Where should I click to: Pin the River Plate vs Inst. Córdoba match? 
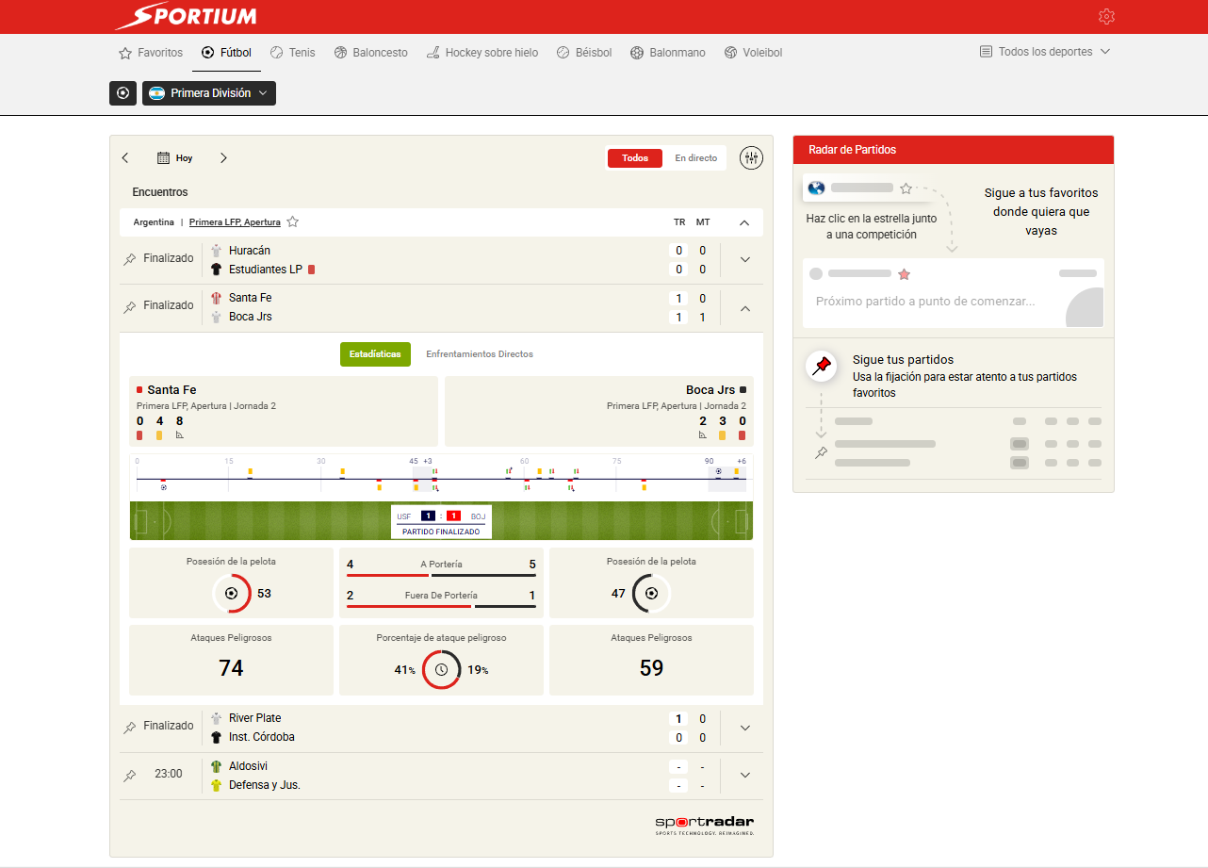pos(130,728)
